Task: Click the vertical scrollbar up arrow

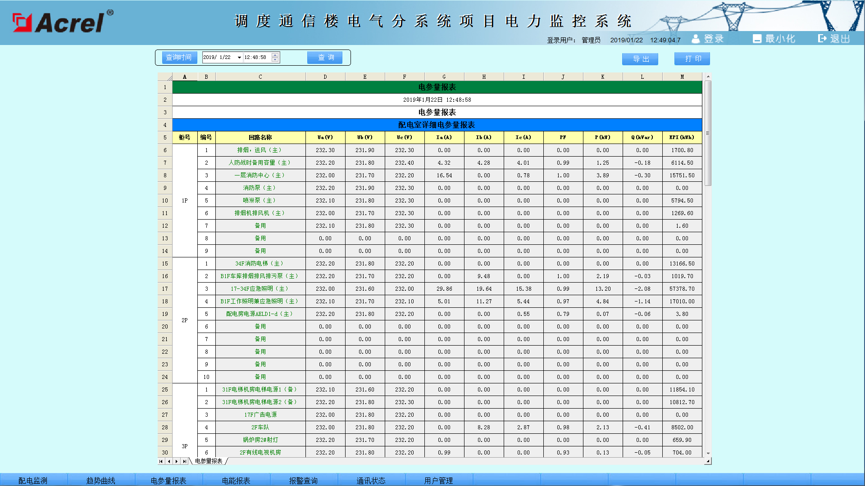Action: click(708, 77)
